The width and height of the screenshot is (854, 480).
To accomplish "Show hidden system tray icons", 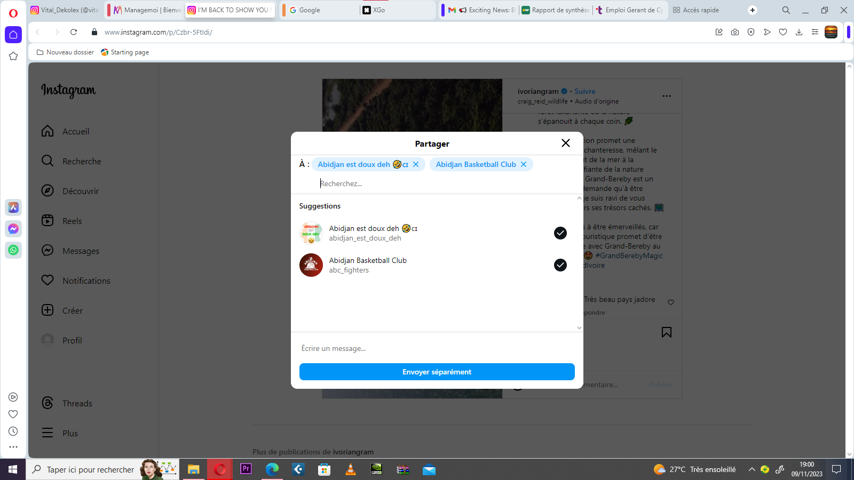I will [x=752, y=469].
